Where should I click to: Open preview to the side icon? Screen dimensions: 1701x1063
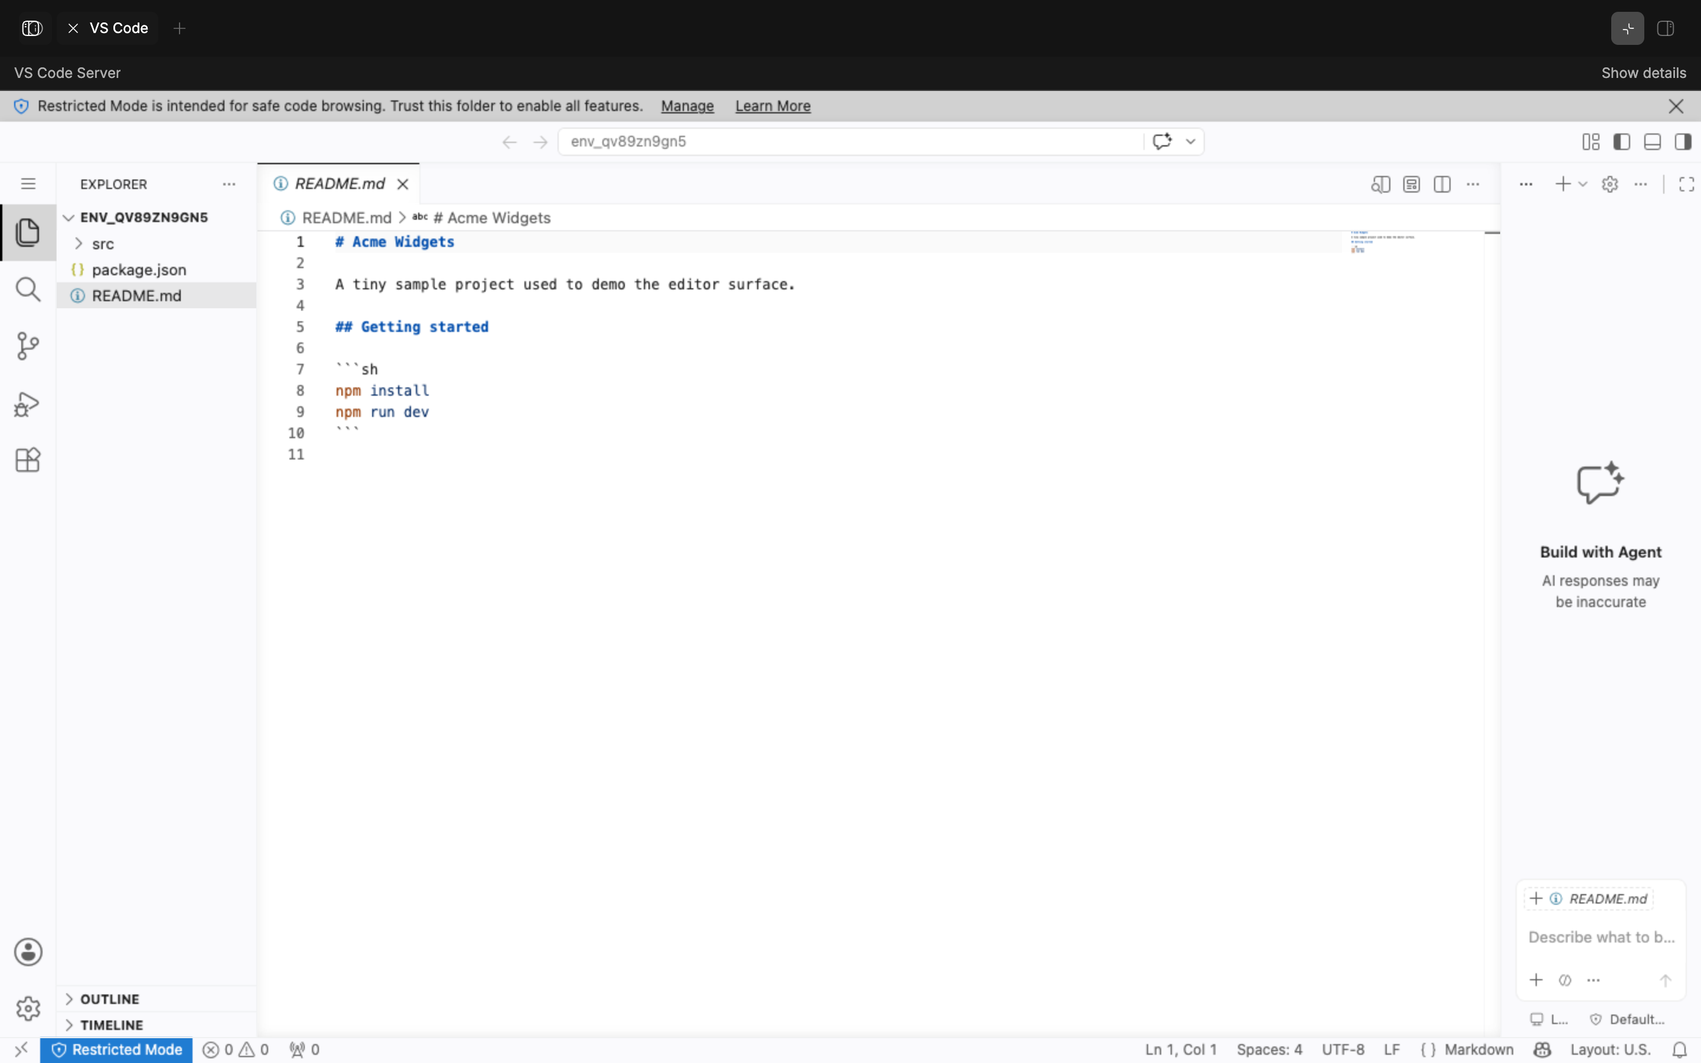[x=1380, y=184]
